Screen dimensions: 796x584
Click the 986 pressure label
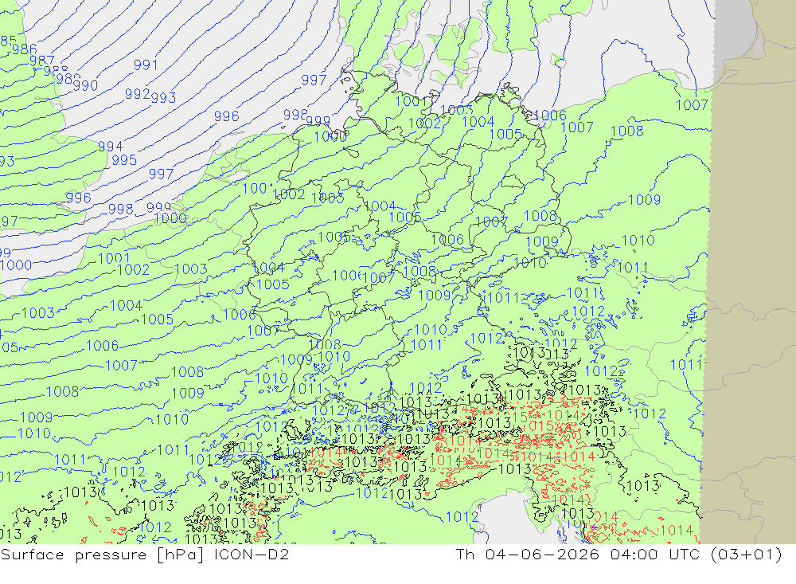pyautogui.click(x=25, y=49)
